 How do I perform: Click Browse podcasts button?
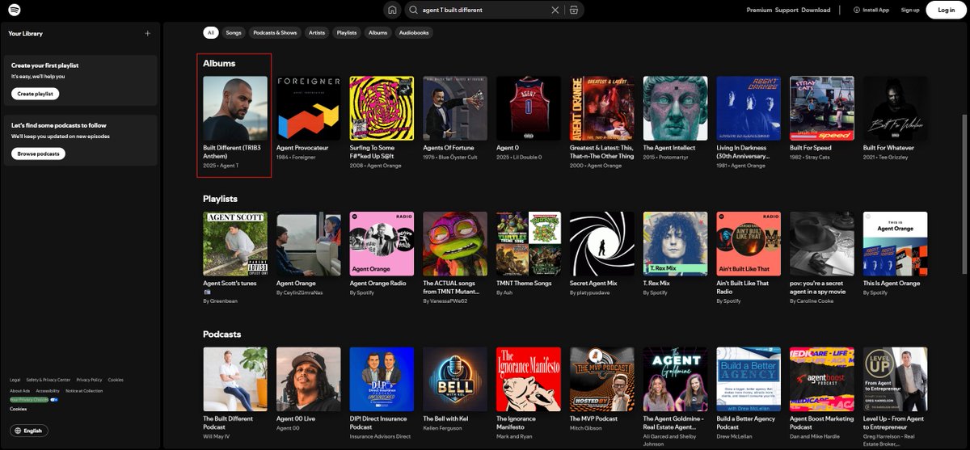39,154
